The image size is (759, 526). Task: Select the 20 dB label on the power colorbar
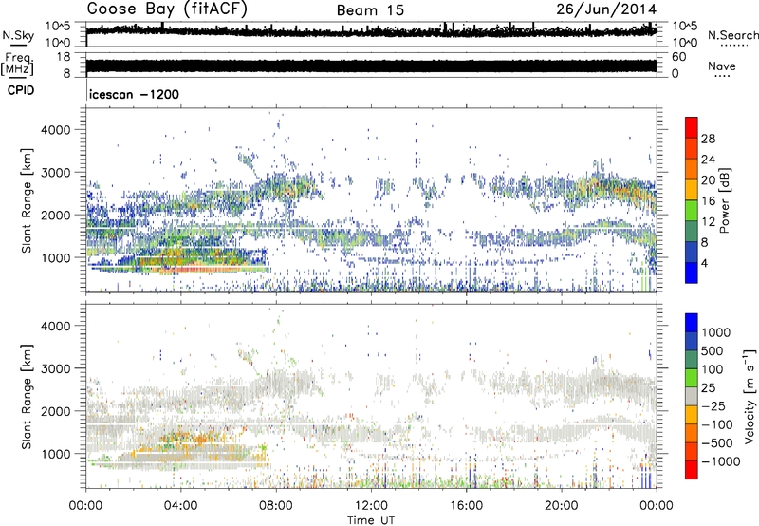pos(708,180)
